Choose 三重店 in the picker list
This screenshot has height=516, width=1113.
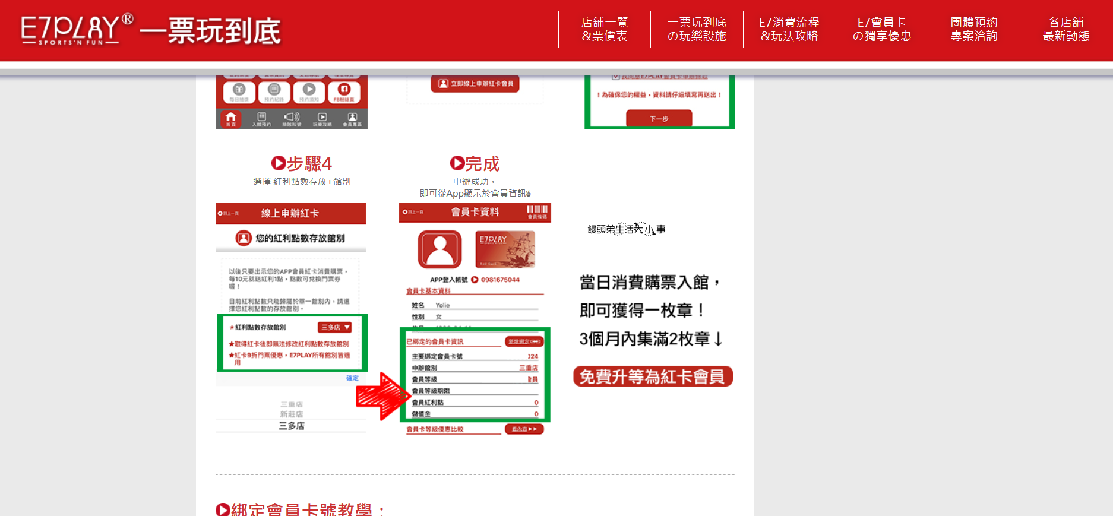pyautogui.click(x=292, y=404)
